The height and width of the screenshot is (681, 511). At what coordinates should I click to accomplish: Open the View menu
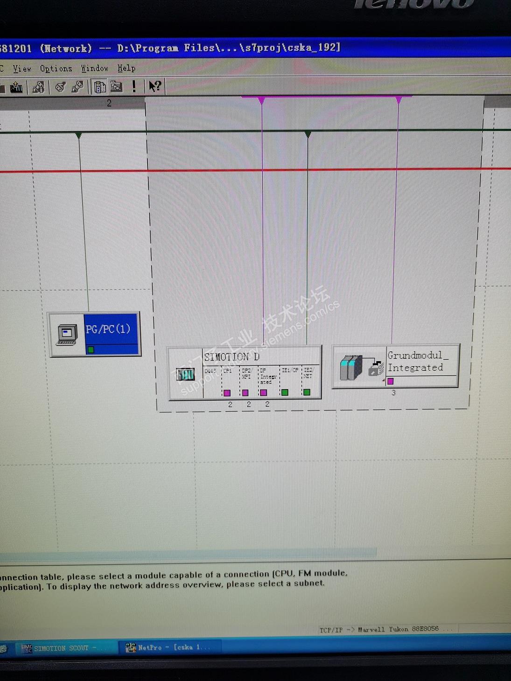coord(22,69)
